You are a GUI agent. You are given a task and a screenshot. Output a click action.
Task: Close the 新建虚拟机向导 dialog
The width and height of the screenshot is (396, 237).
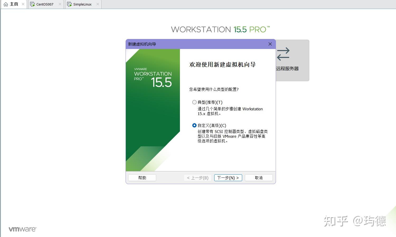point(270,44)
